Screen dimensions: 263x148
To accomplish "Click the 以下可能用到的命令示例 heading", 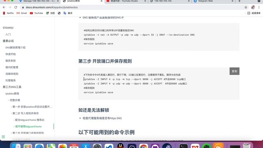I will 106,132.
